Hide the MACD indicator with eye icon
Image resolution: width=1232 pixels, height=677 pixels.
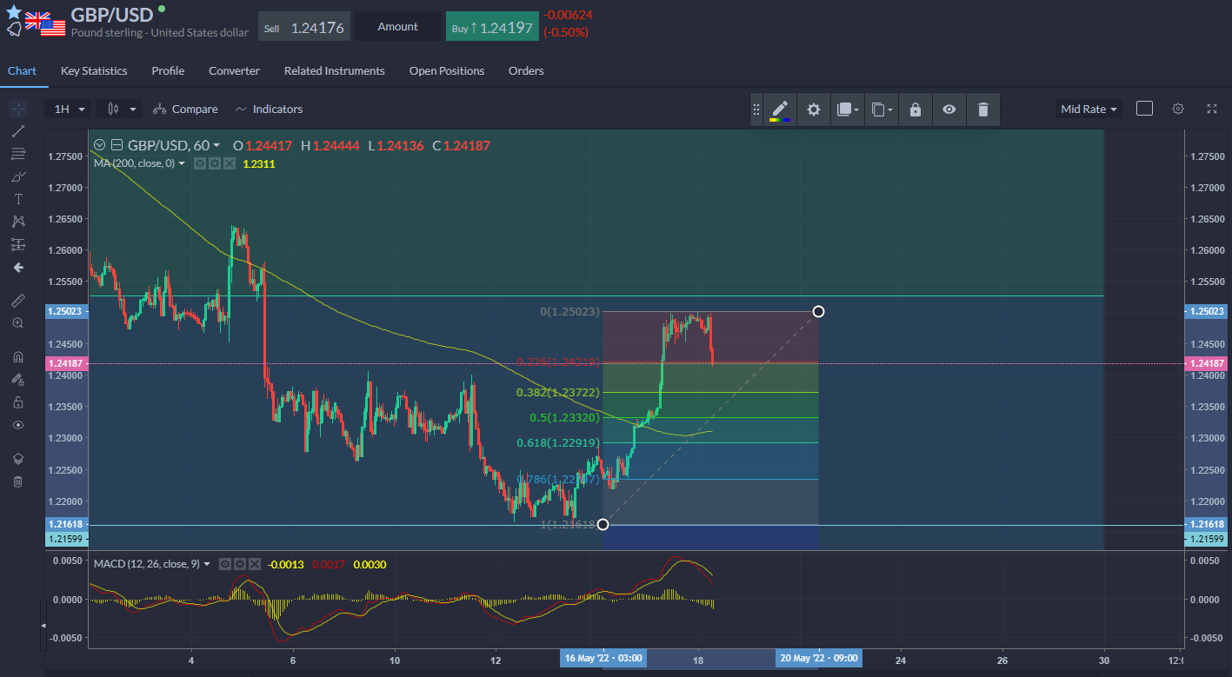225,564
